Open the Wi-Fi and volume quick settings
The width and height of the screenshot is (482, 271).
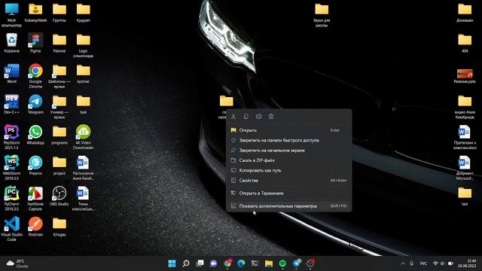coord(443,263)
